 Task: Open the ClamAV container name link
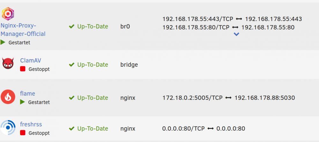(31, 60)
